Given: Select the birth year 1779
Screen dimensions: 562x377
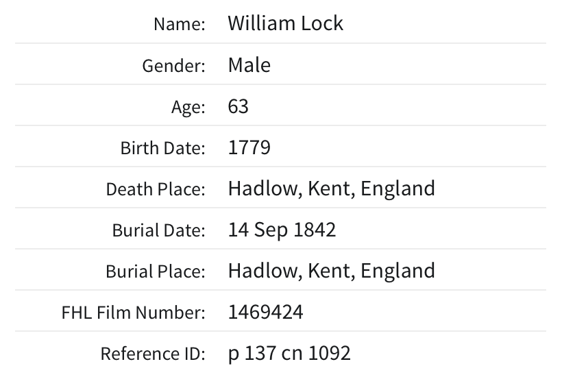Looking at the screenshot, I should click(249, 147).
